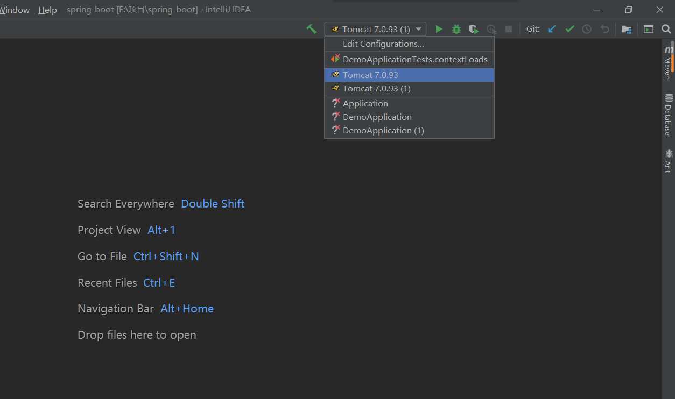The image size is (675, 399).
Task: Run the selected configuration with green play
Action: click(x=439, y=29)
